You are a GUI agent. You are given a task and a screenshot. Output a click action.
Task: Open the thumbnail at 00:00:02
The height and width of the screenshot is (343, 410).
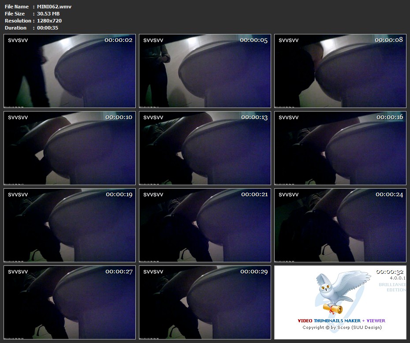[70, 71]
